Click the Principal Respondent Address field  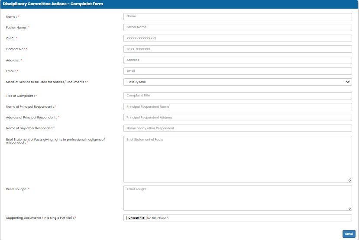[237, 117]
